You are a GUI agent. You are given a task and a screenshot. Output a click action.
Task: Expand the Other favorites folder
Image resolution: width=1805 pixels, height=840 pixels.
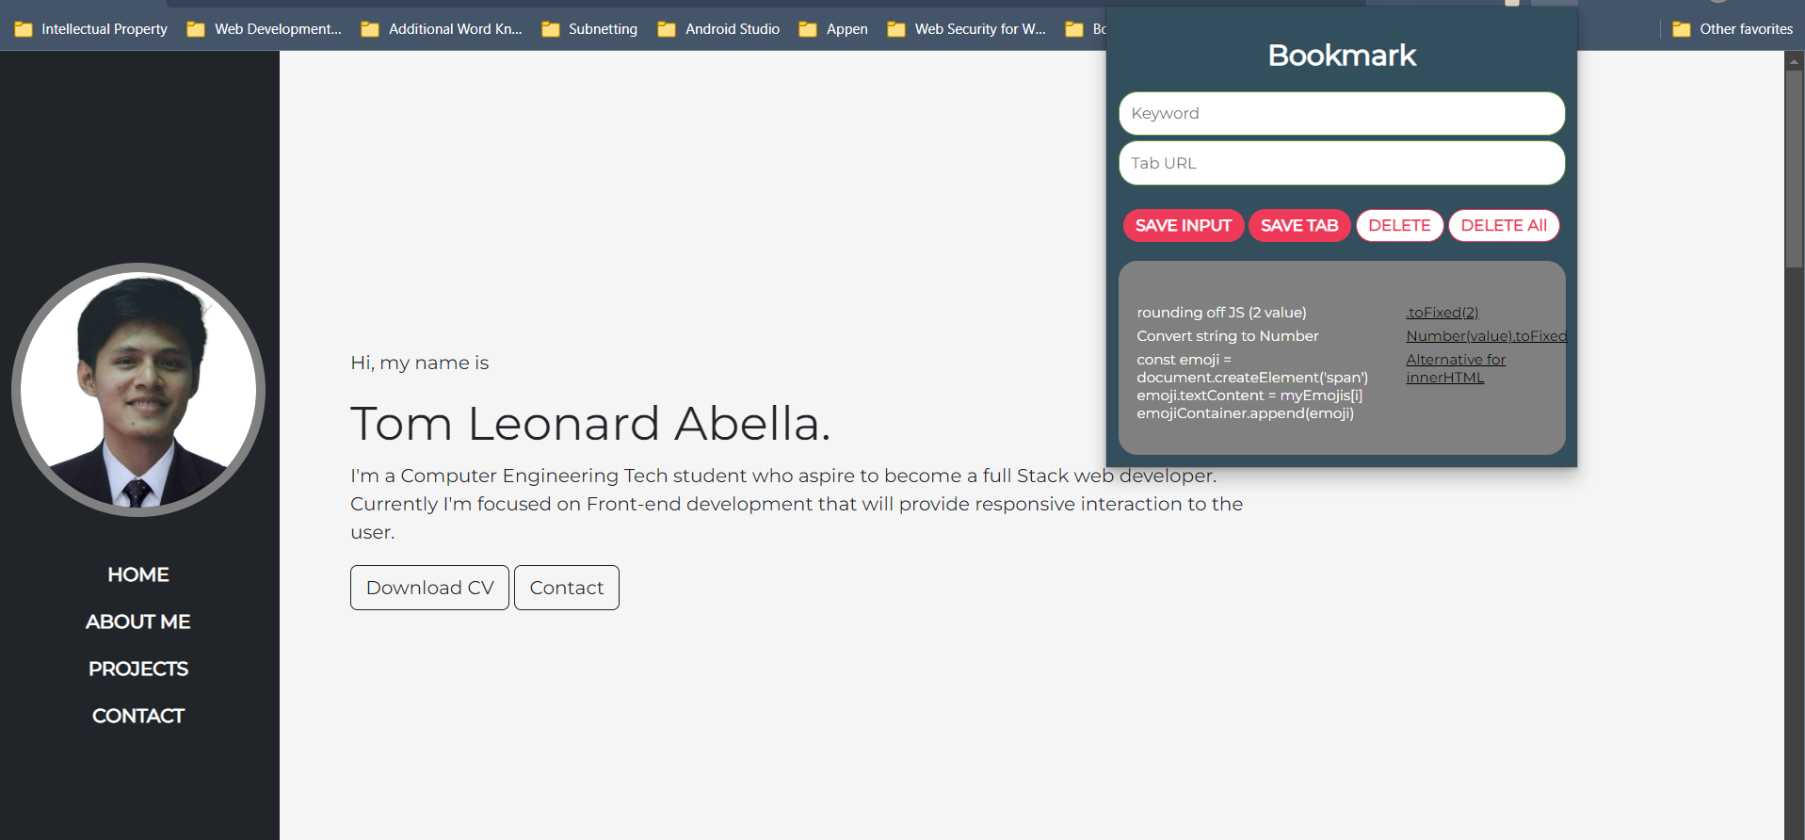tap(1732, 29)
